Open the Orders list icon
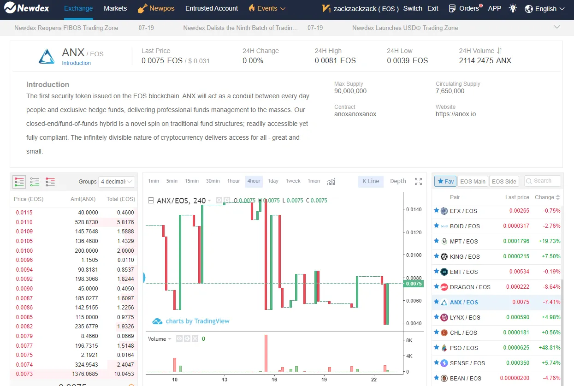The height and width of the screenshot is (386, 574). point(452,8)
